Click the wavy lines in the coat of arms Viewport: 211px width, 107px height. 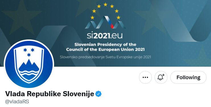click(x=29, y=73)
